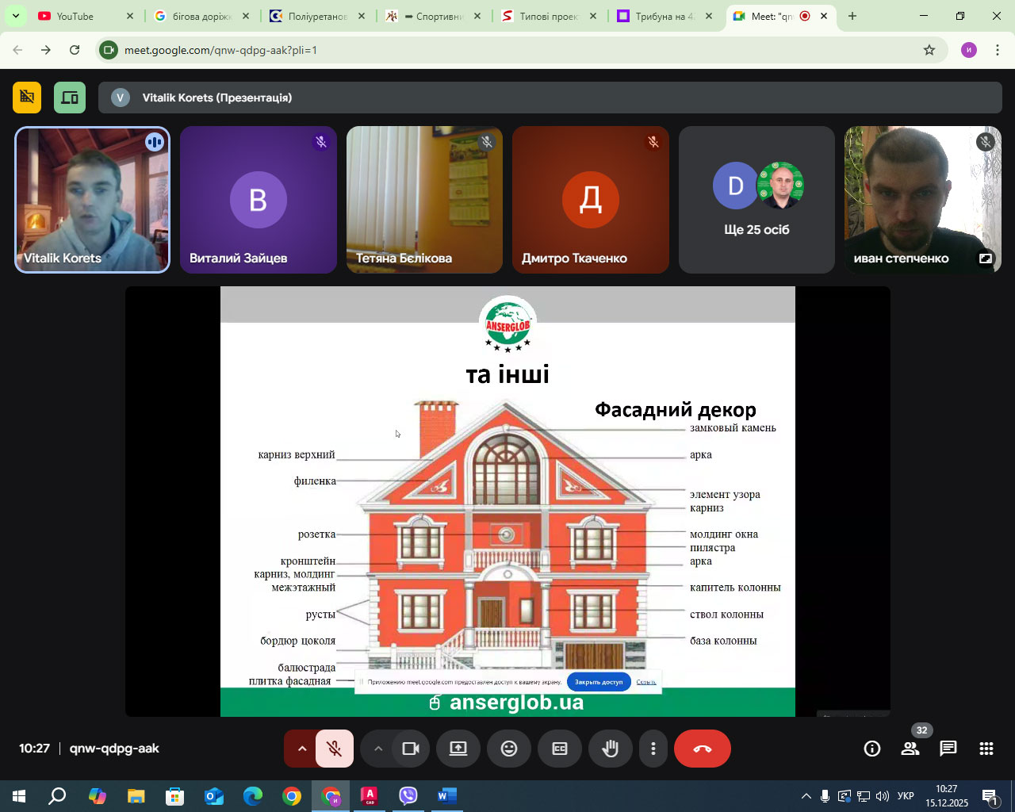This screenshot has height=812, width=1015.
Task: Show the people participants panel
Action: click(x=910, y=749)
